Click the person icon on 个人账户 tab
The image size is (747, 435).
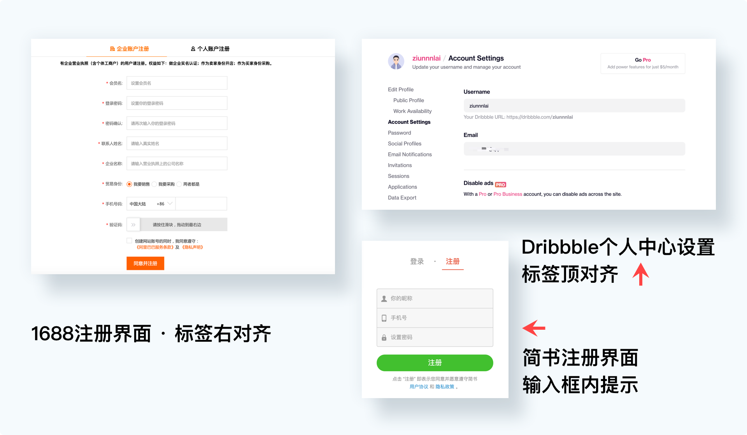point(190,49)
